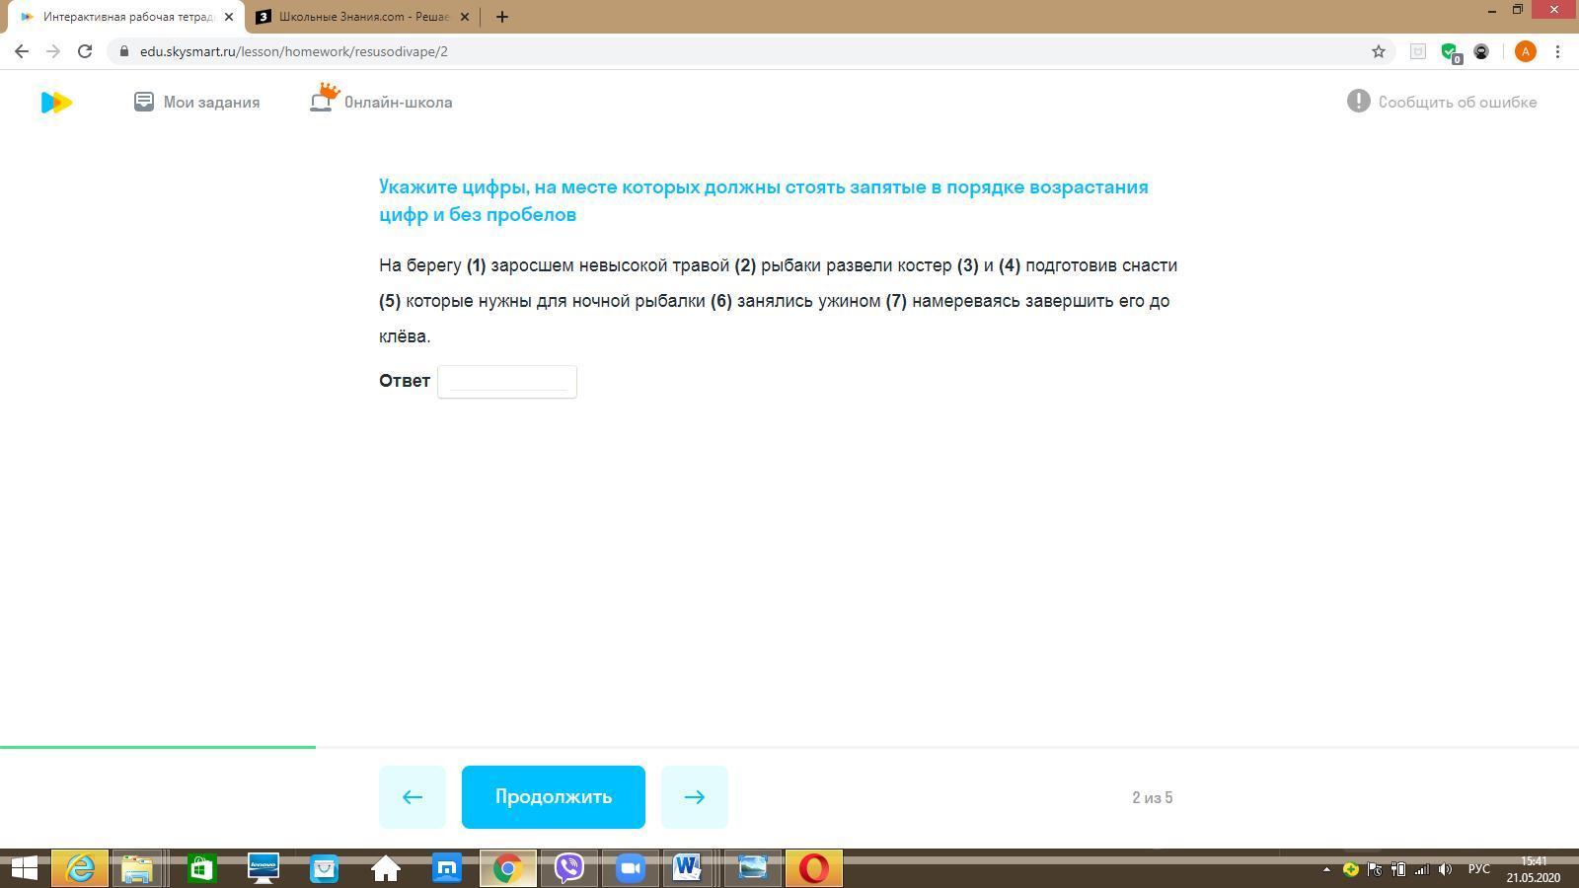Open Viber from the taskbar
Image resolution: width=1579 pixels, height=888 pixels.
(x=569, y=868)
